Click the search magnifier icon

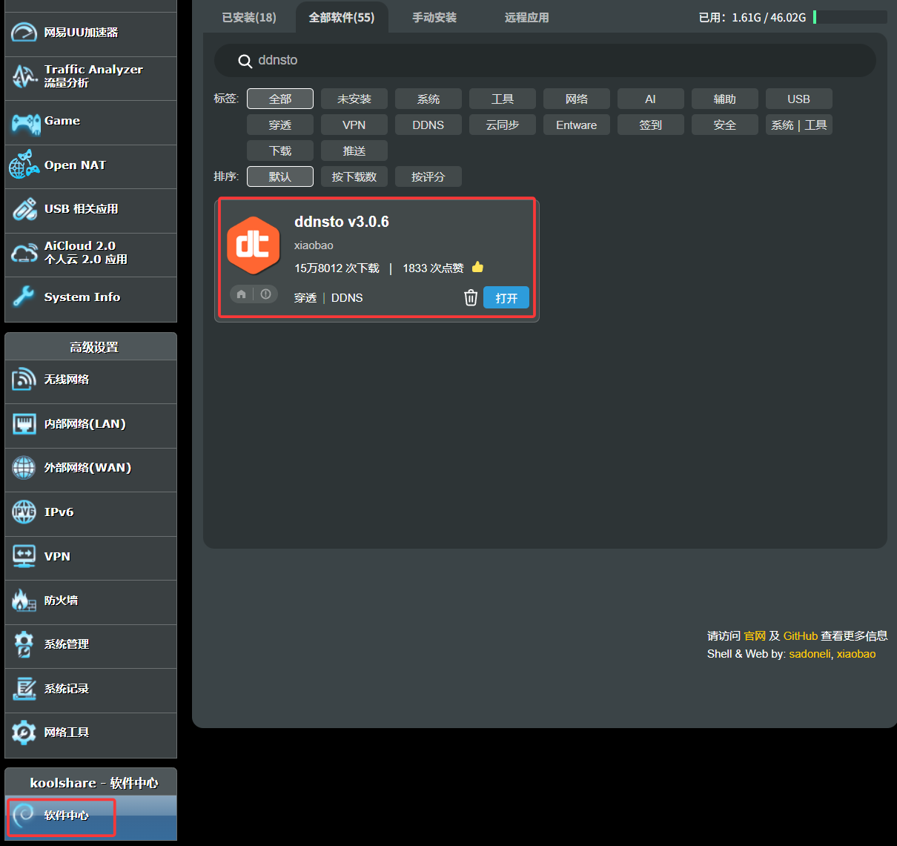click(x=245, y=61)
